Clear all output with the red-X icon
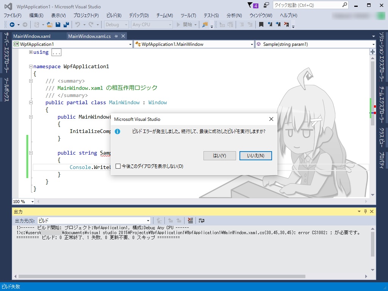Screen dimensions: 388x291 pyautogui.click(x=190, y=221)
